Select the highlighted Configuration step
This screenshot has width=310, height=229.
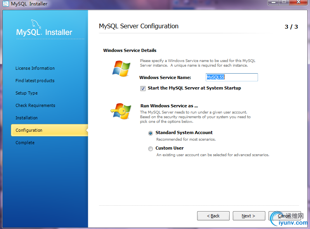pyautogui.click(x=49, y=130)
